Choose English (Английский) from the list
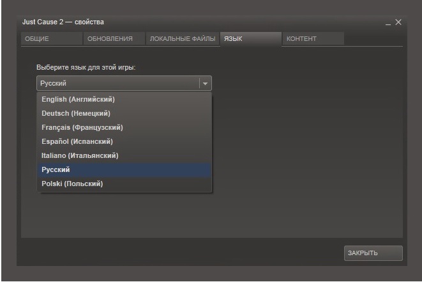 (x=124, y=100)
